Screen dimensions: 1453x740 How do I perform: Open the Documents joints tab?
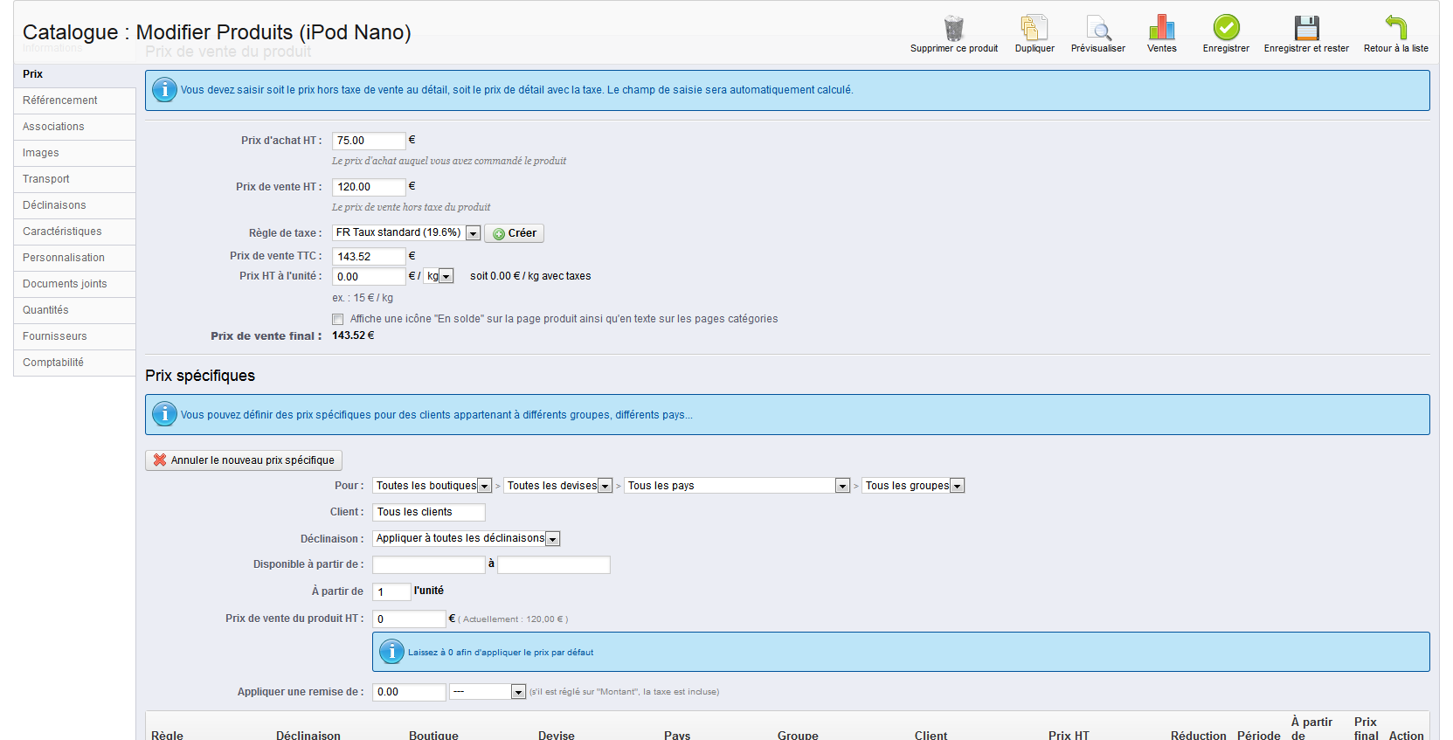tap(74, 284)
